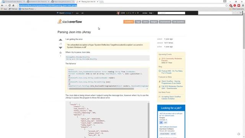Open the user avatar profile
The height and width of the screenshot is (138, 245).
tap(118, 13)
